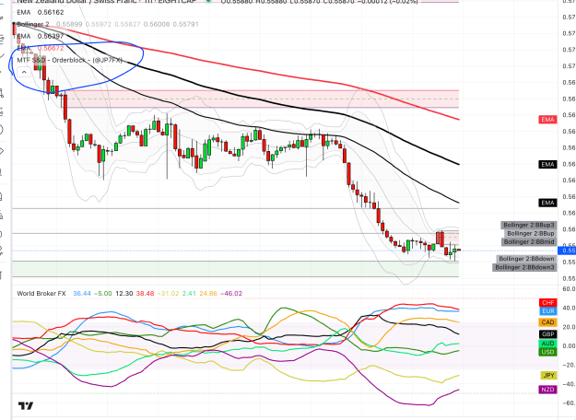Screen dimensions: 576x420
Task: Select the purple NZD currency tag
Action: [547, 390]
